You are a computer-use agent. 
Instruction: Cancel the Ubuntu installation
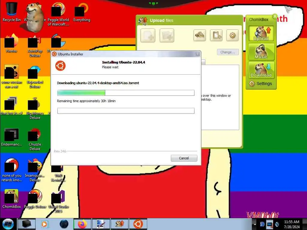click(x=184, y=158)
